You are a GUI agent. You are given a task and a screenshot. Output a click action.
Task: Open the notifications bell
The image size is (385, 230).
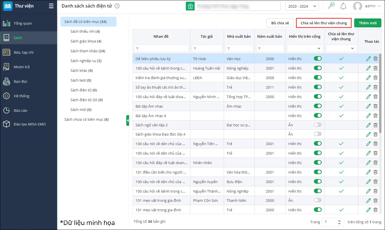point(343,6)
